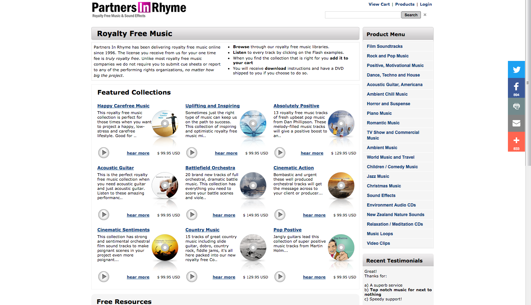The height and width of the screenshot is (305, 531).
Task: Open Video Clips category
Action: [378, 243]
